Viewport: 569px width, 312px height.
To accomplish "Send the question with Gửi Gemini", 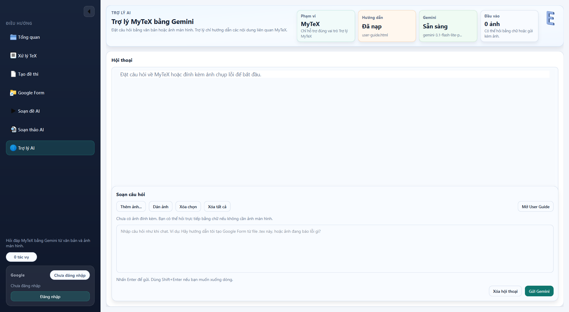I will tap(539, 291).
